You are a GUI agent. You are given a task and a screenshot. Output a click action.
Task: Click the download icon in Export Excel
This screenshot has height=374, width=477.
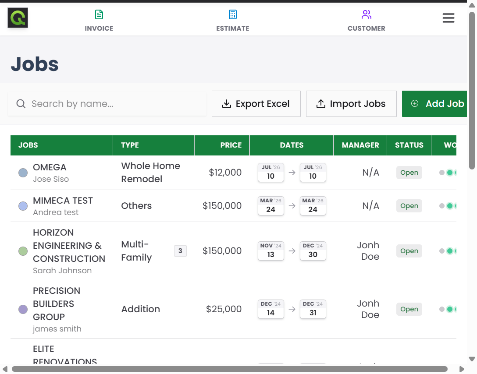[x=226, y=104]
